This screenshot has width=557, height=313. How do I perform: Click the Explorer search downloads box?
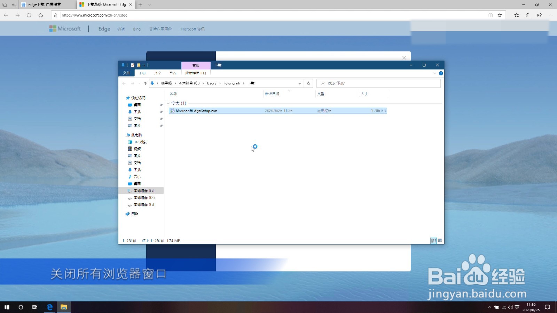(378, 83)
